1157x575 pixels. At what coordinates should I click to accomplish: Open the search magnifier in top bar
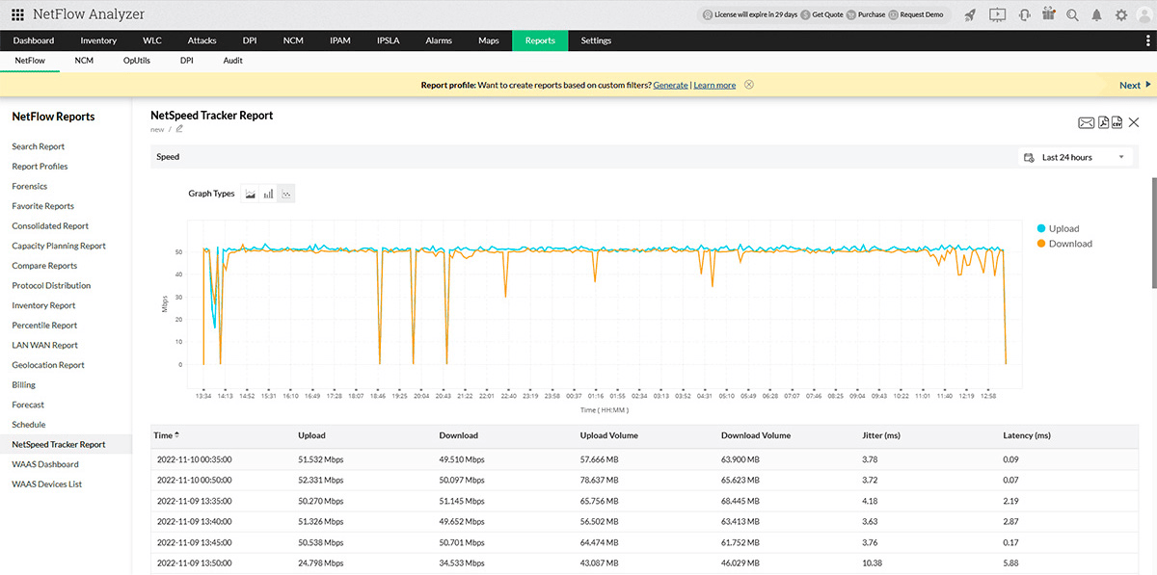(x=1072, y=14)
